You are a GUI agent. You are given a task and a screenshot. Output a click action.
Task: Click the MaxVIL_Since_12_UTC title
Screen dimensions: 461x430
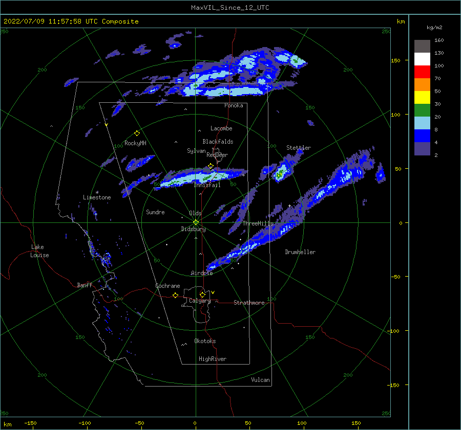(x=230, y=8)
